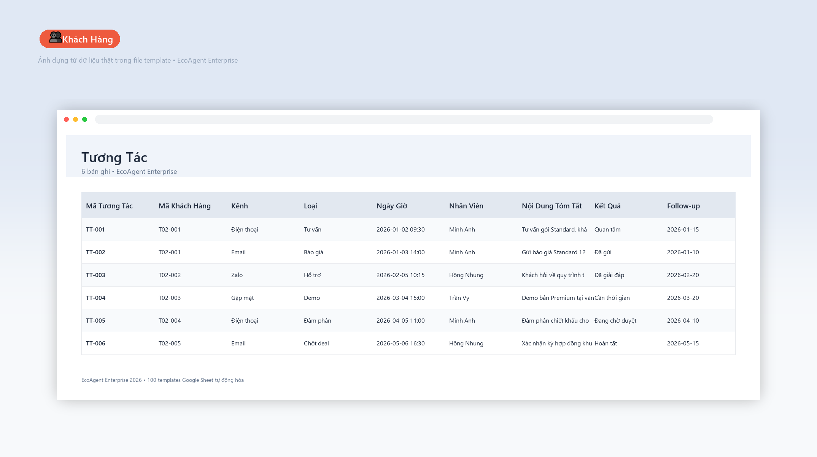
Task: Click the Tương Tác page heading
Action: [114, 157]
